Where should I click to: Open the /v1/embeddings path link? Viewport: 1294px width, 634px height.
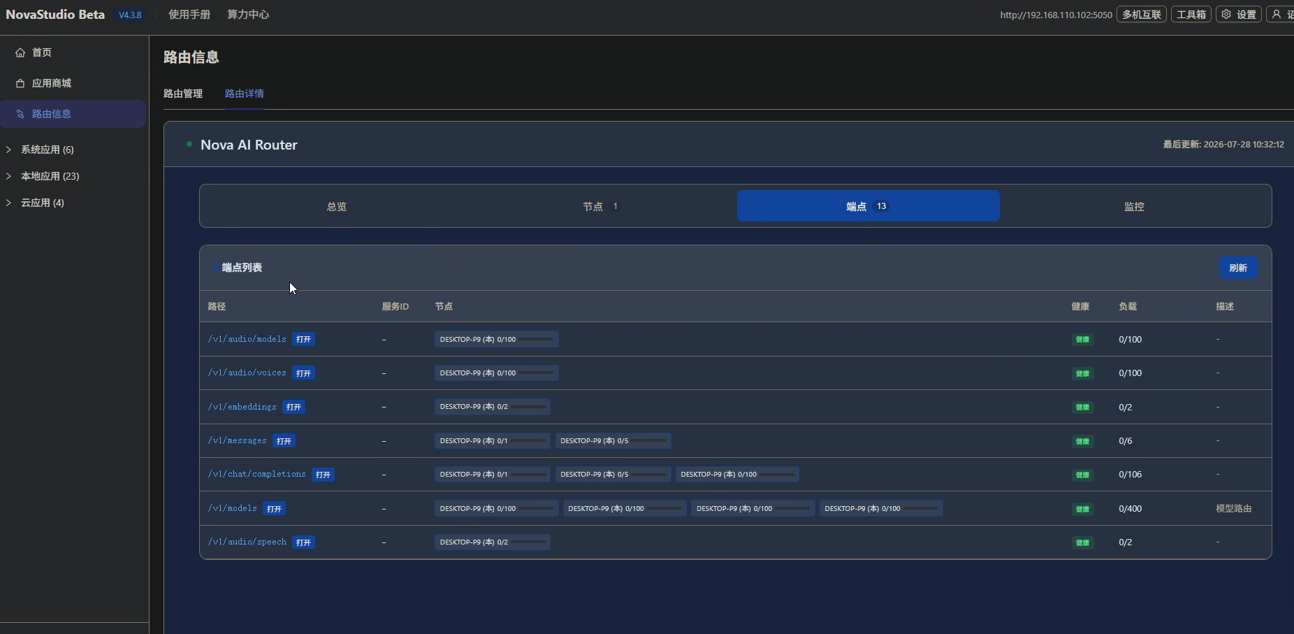click(x=242, y=407)
